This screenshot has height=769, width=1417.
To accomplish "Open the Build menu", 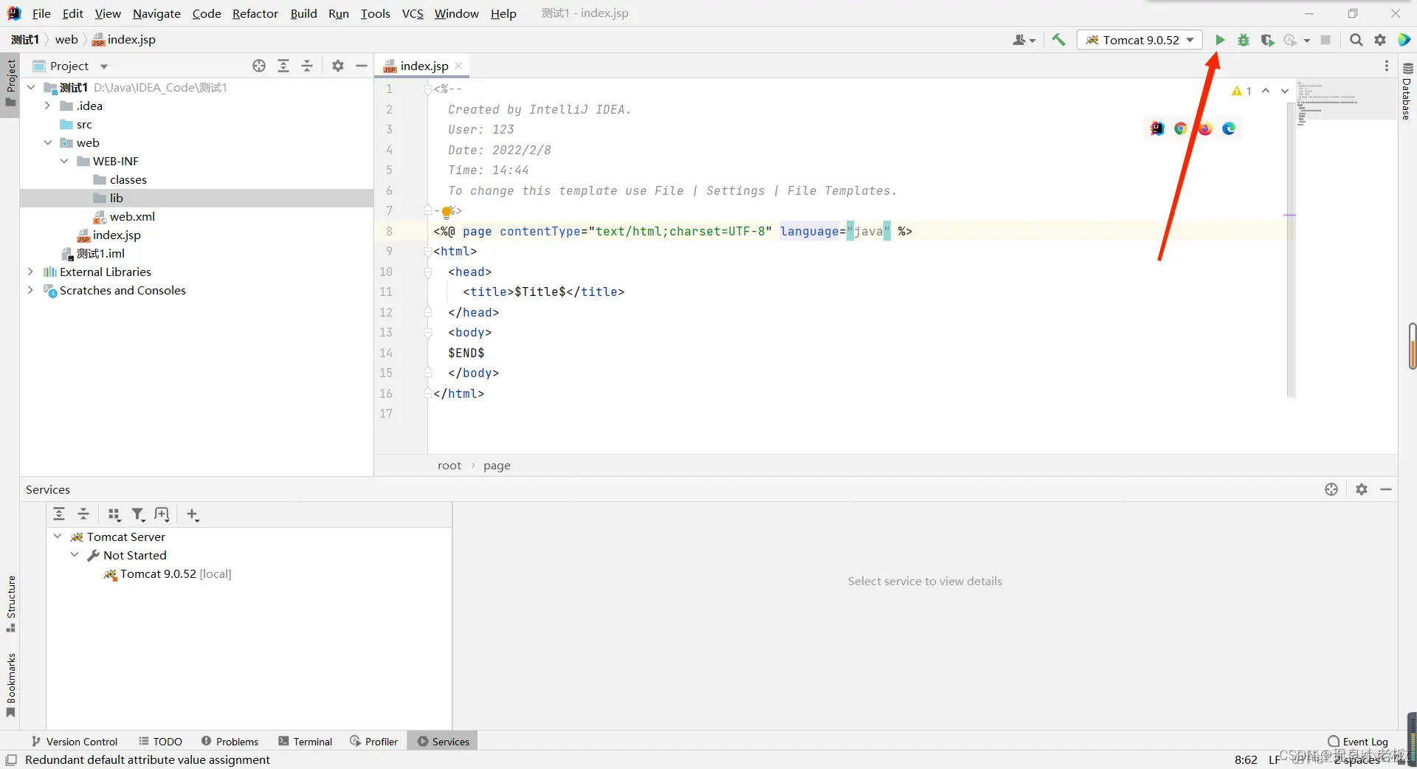I will coord(303,13).
